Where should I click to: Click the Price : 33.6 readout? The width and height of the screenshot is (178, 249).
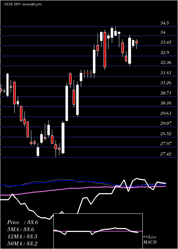(x=22, y=222)
